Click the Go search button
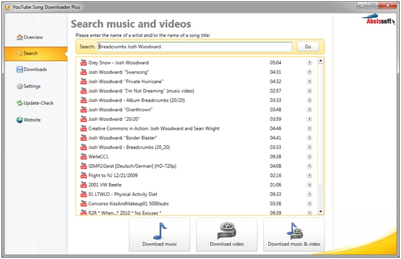Image resolution: width=401 pixels, height=259 pixels. point(308,46)
